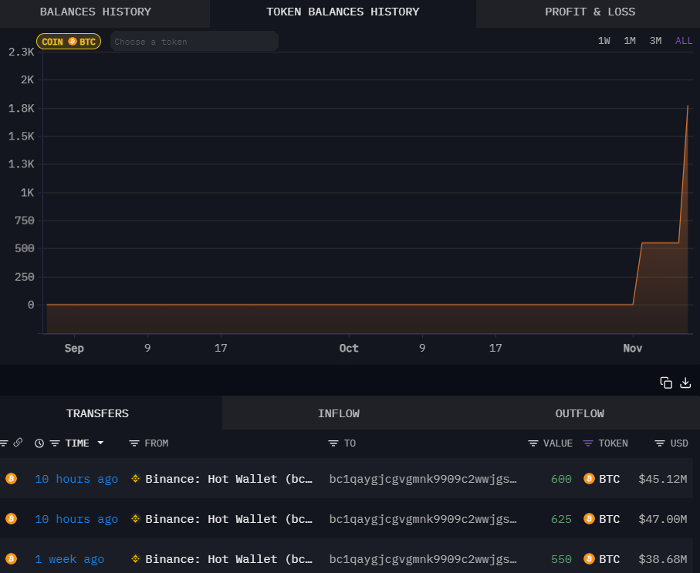
Task: Click Binance logo in the 600 BTC row
Action: 136,479
